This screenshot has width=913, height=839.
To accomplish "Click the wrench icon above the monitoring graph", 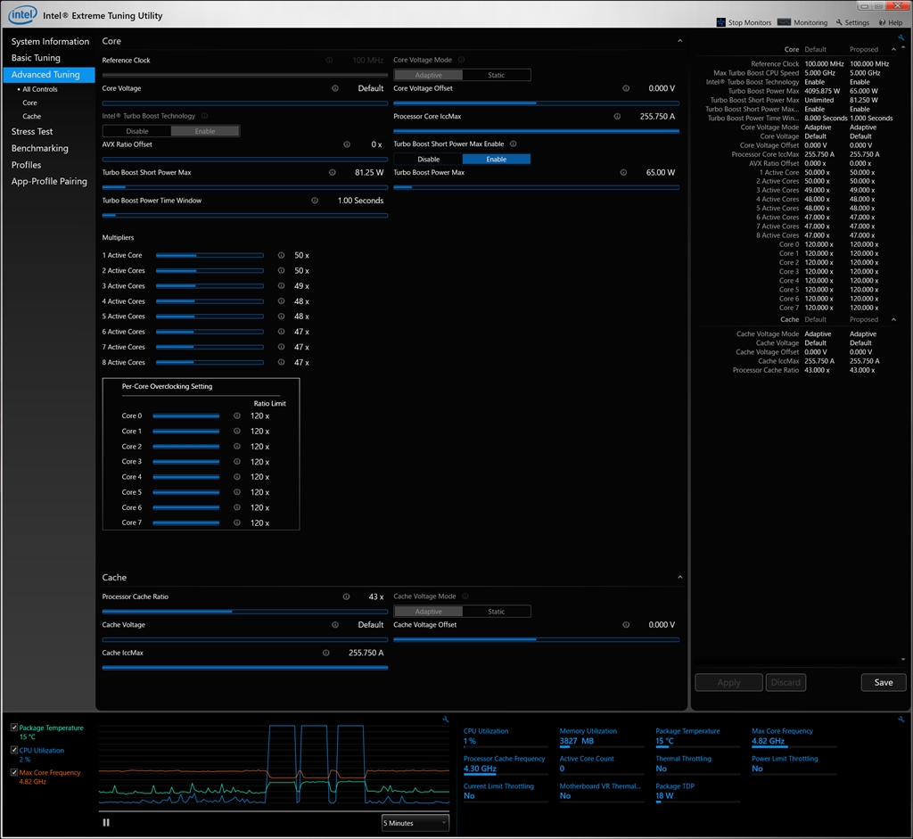I will coord(445,720).
